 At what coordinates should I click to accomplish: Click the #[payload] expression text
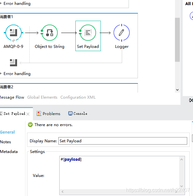[x=71, y=159]
